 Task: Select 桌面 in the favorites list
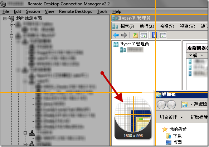click(177, 142)
